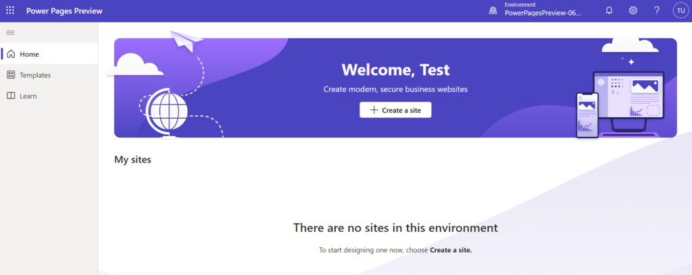
Task: Click 'Create modern, secure business websites' text
Action: click(395, 90)
